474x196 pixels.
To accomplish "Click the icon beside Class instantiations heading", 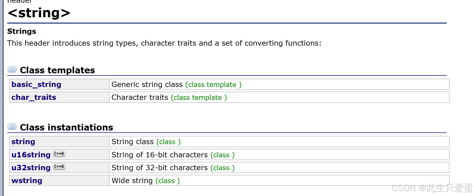I will pyautogui.click(x=12, y=126).
